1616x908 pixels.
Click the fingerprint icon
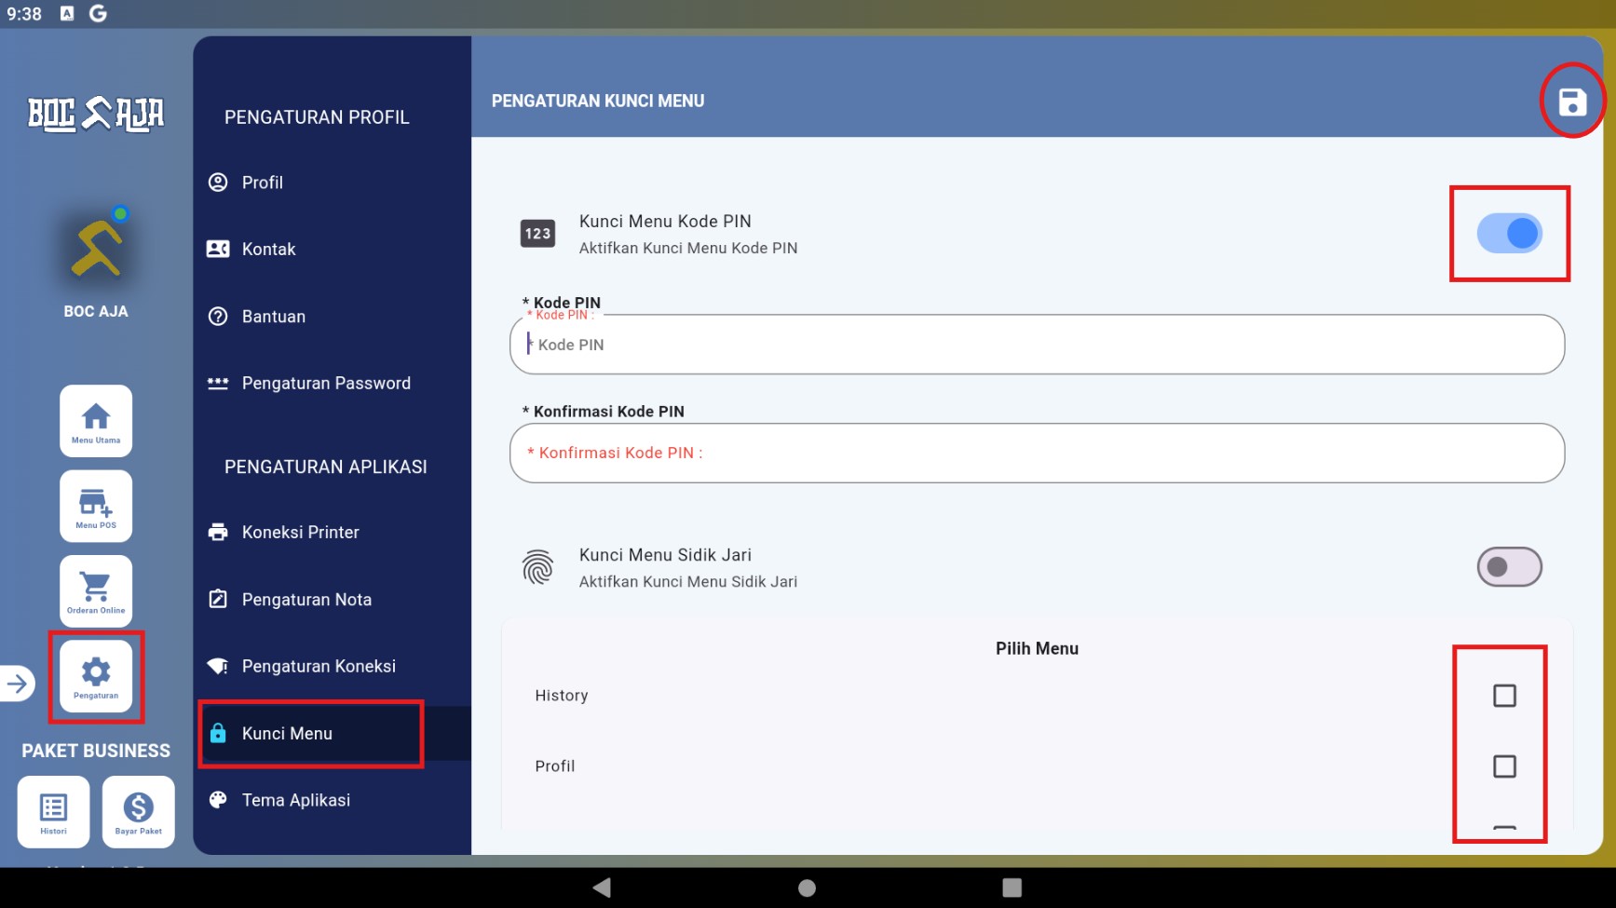(537, 567)
